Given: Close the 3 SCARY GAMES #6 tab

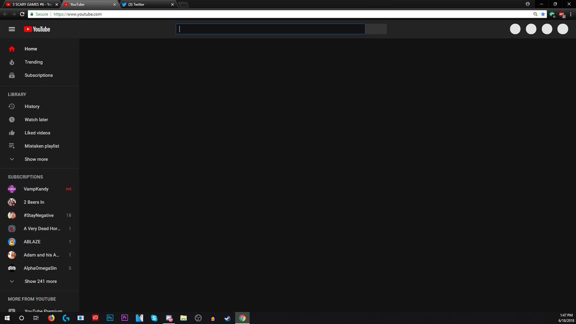Looking at the screenshot, I should 57,4.
